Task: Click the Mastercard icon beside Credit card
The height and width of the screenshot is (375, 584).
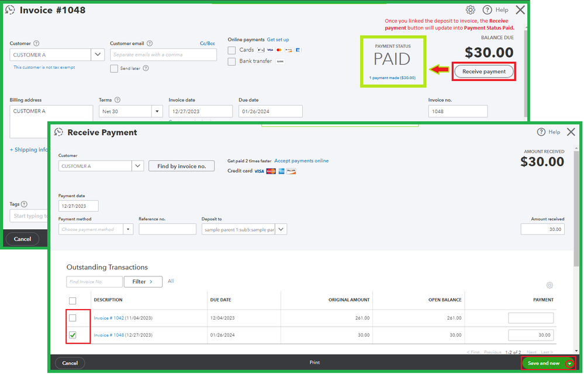Action: coord(271,171)
